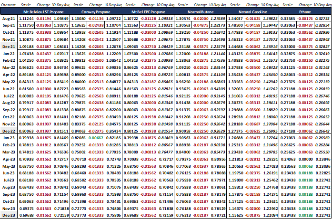Select settle value 1.11244

26,19
